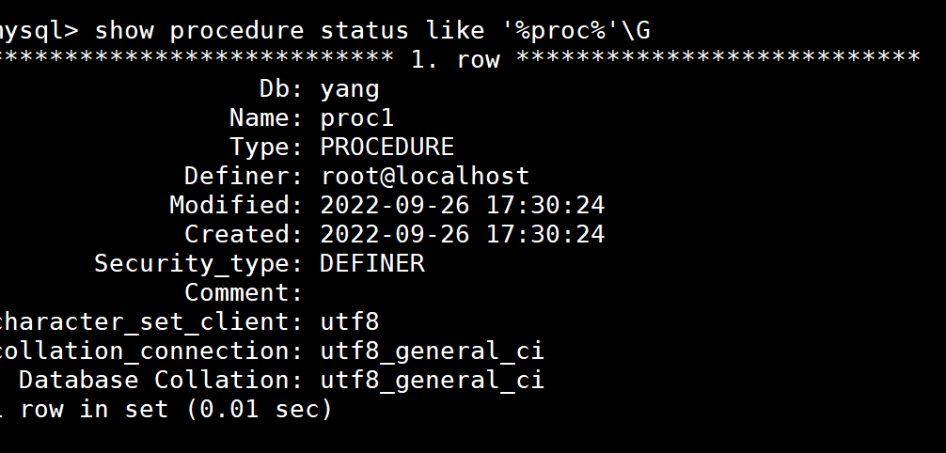Click the Db value yang
Screen dimensions: 946x453
pyautogui.click(x=350, y=89)
